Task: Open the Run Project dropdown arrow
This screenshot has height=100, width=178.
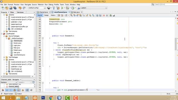Action: click(65, 8)
